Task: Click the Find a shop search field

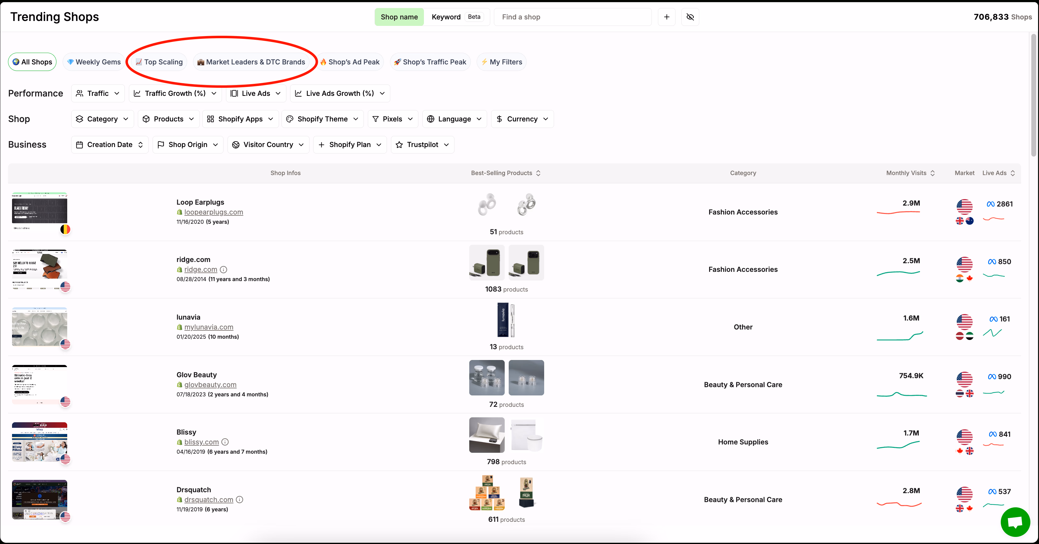Action: (x=573, y=17)
